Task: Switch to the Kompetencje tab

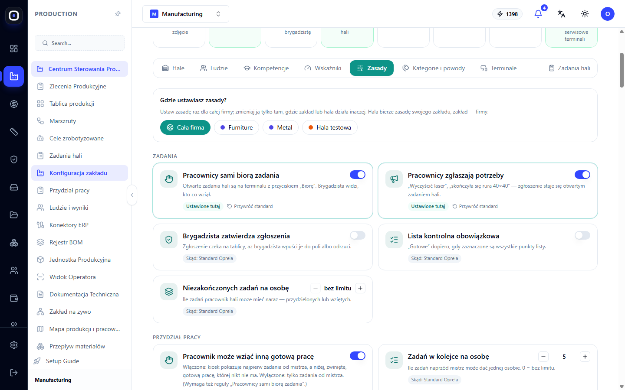Action: (266, 68)
